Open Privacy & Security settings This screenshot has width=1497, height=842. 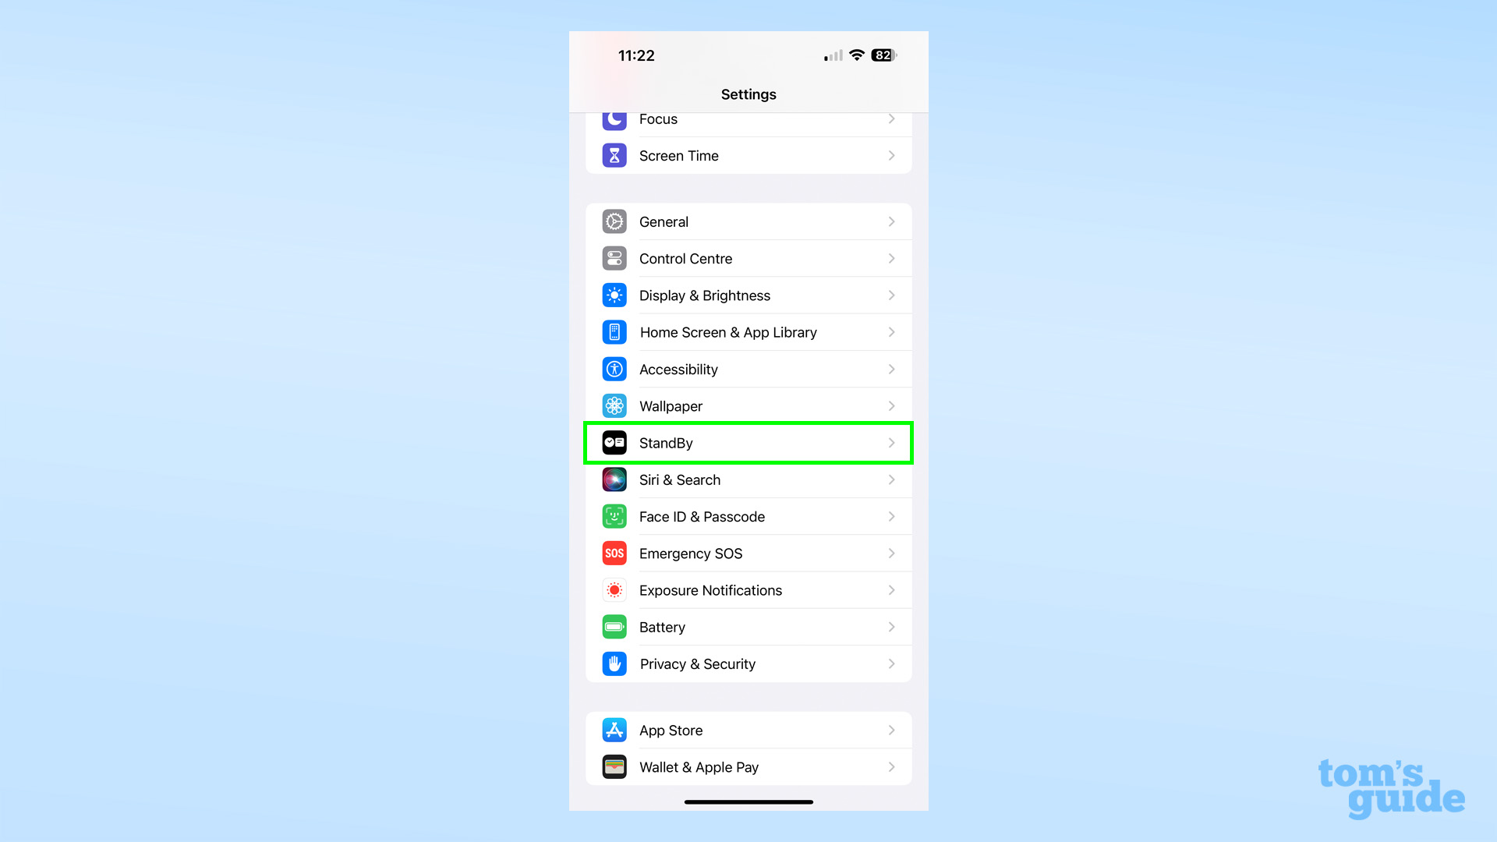[748, 664]
